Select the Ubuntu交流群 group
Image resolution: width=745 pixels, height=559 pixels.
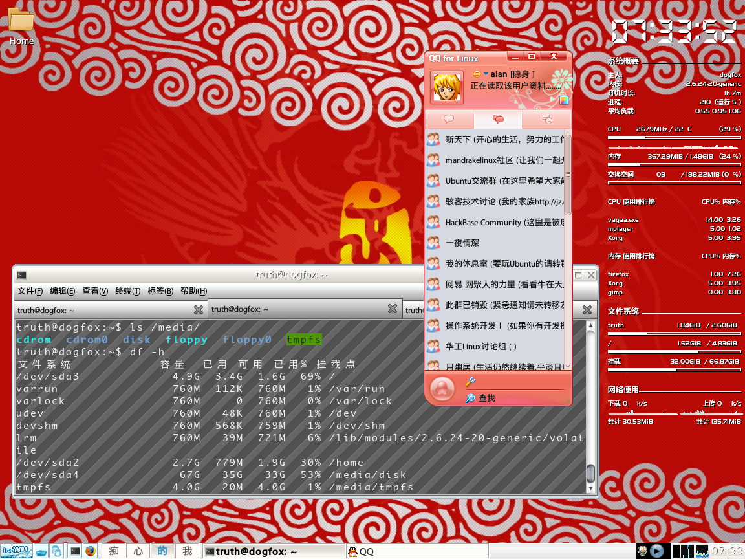(495, 181)
